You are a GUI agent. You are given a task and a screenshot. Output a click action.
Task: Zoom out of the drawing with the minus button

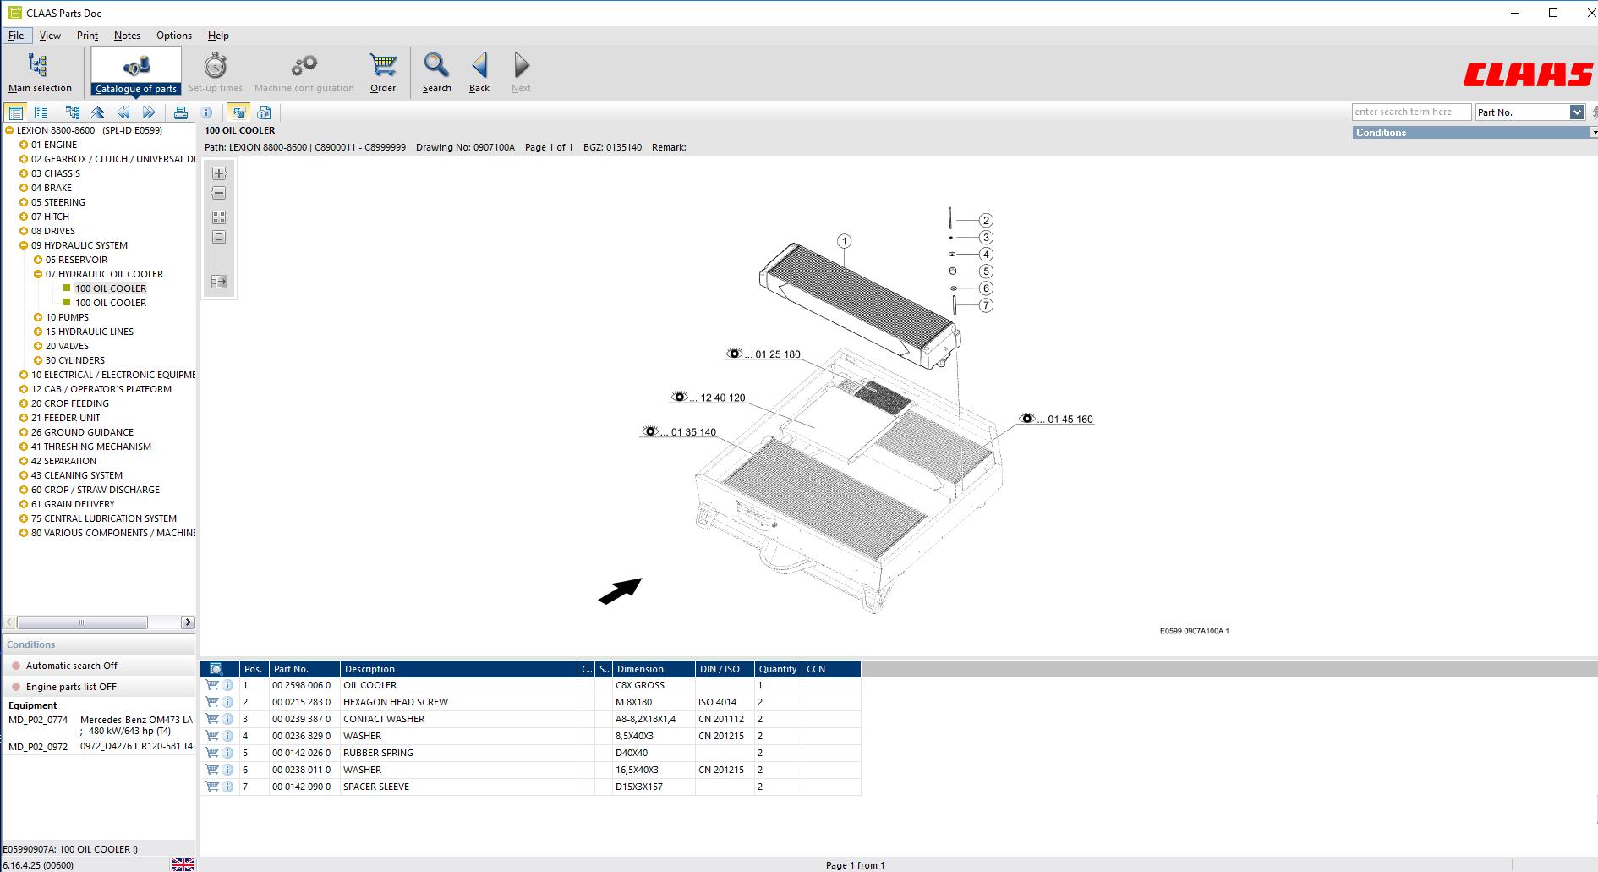(219, 194)
